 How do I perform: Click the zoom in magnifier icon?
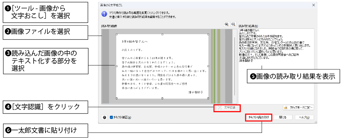click(226, 24)
